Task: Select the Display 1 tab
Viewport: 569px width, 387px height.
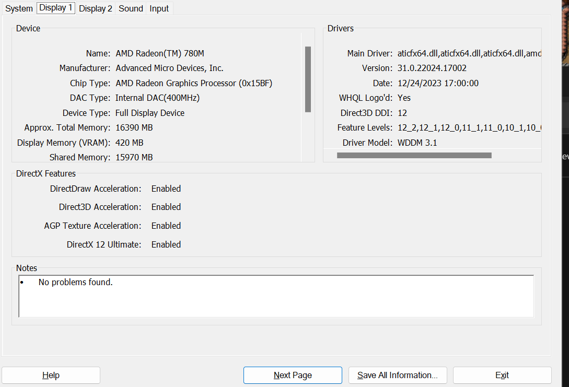Action: click(x=55, y=8)
